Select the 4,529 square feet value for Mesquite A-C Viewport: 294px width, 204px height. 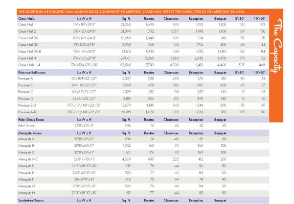coord(127,159)
